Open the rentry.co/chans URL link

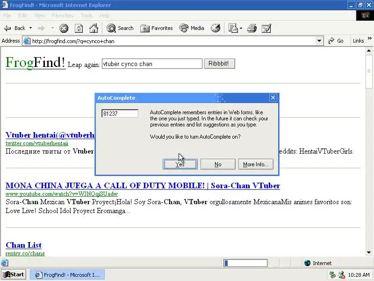tap(25, 253)
